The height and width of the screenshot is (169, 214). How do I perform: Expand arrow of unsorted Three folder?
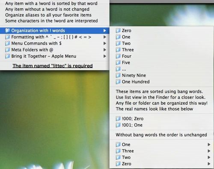tap(209, 151)
